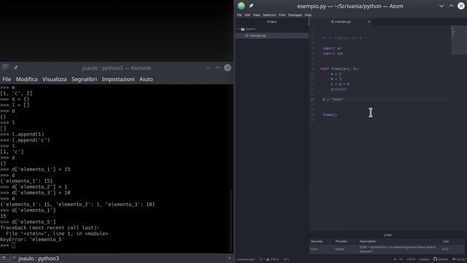Open File menu in Atom
The height and width of the screenshot is (263, 467).
point(239,15)
